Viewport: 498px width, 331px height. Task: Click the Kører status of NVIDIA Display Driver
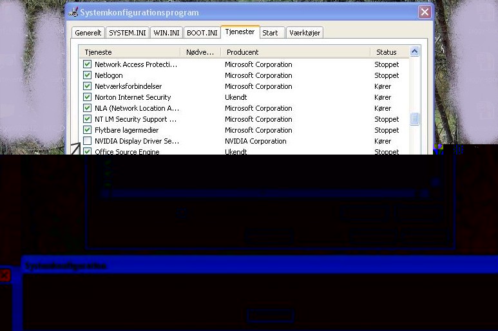pyautogui.click(x=383, y=141)
